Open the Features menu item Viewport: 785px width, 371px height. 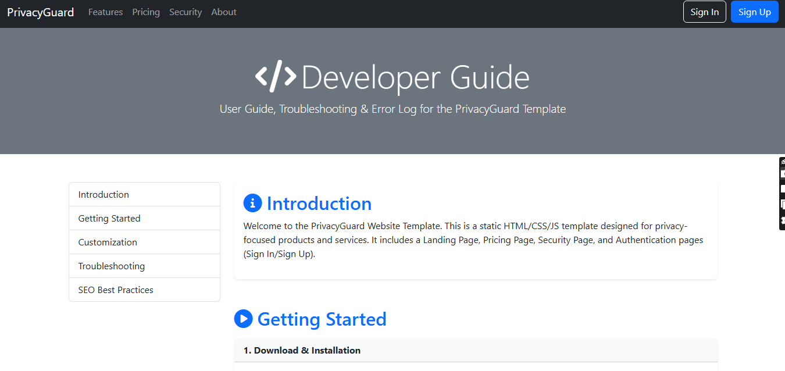coord(105,12)
